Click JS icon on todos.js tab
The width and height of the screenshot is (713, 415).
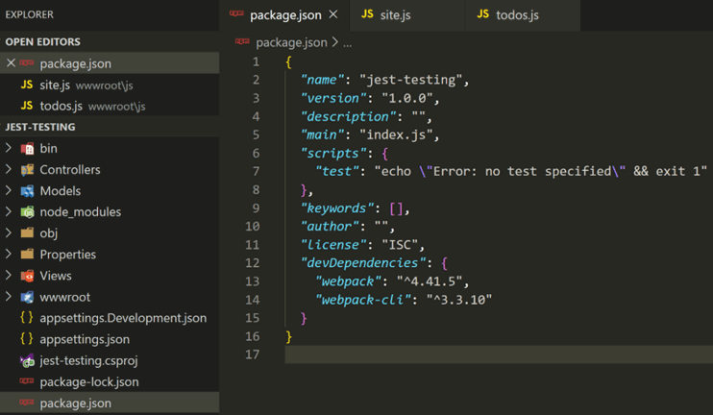483,14
